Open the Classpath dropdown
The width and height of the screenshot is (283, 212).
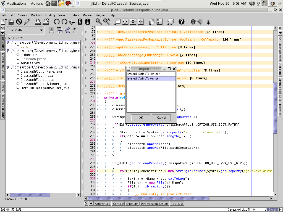pyautogui.click(x=26, y=30)
